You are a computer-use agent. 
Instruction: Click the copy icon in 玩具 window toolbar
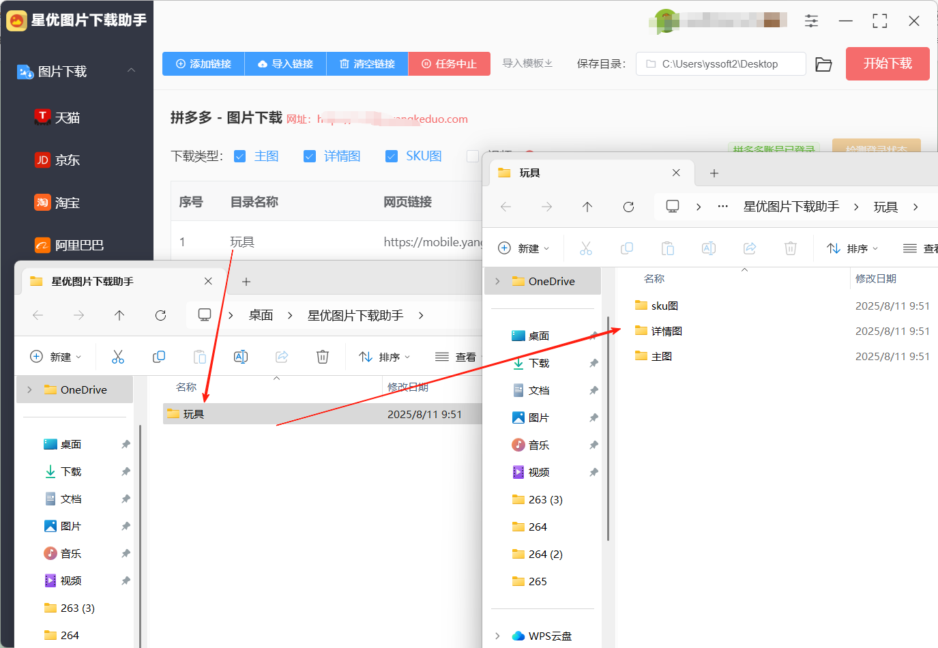point(627,248)
